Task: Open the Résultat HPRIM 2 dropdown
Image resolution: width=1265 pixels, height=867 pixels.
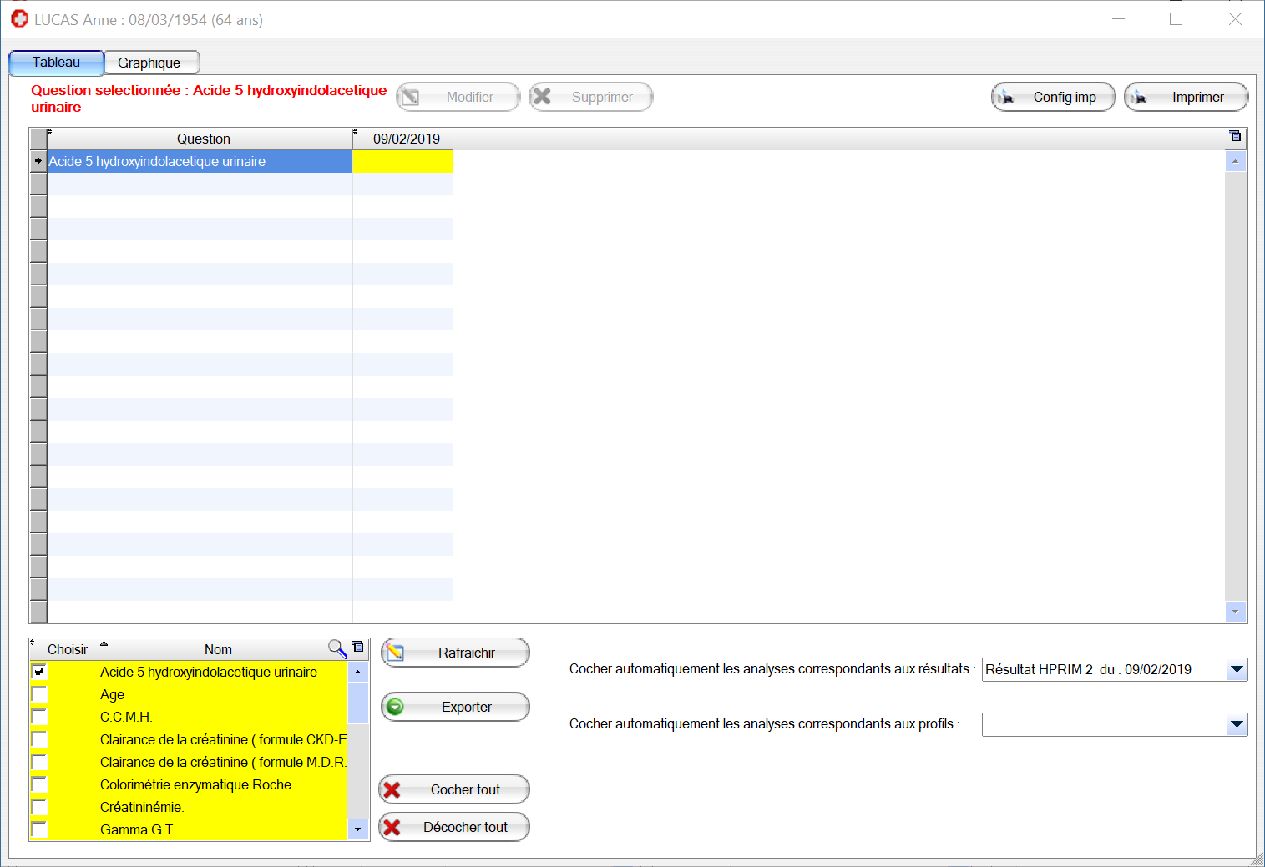Action: (x=1237, y=669)
